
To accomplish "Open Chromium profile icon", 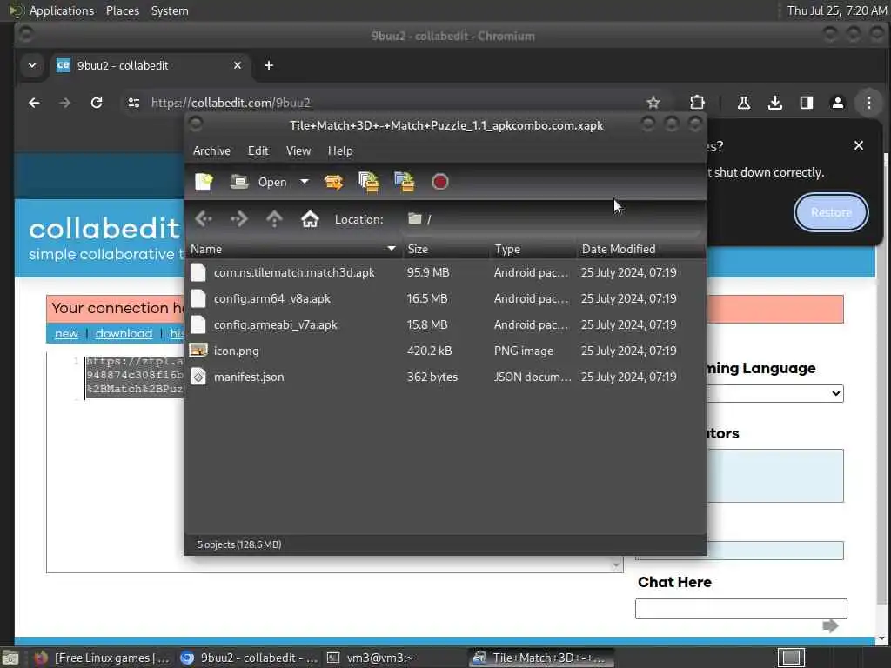I will [x=837, y=103].
